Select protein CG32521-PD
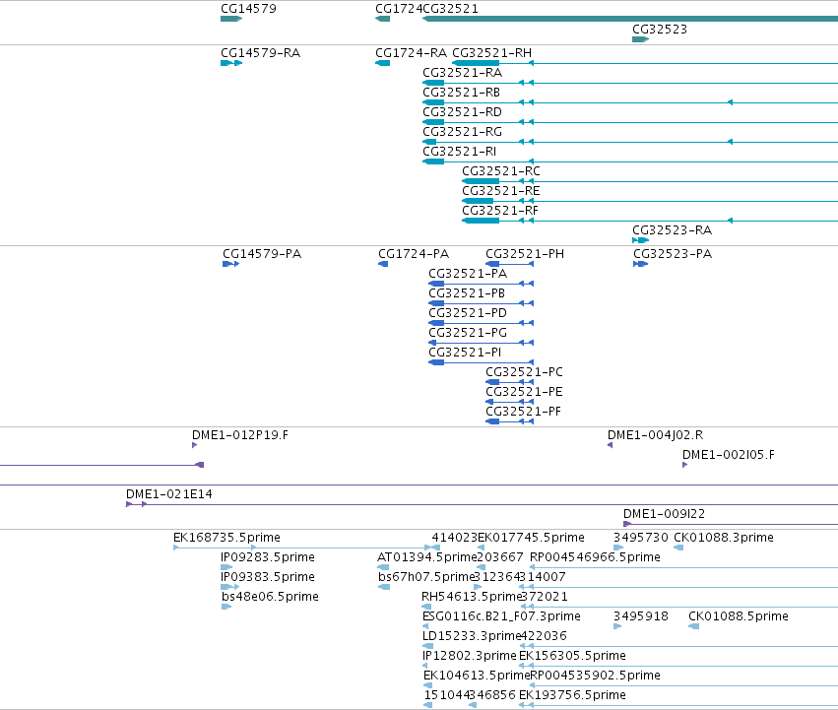This screenshot has height=710, width=838. tap(468, 313)
